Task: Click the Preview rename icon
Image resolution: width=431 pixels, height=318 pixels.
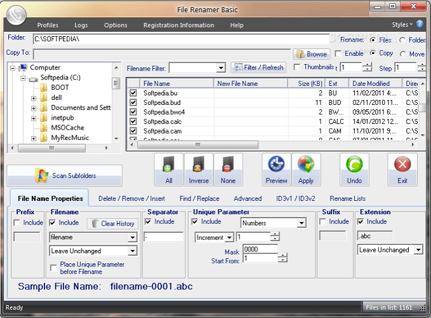Action: tap(277, 169)
